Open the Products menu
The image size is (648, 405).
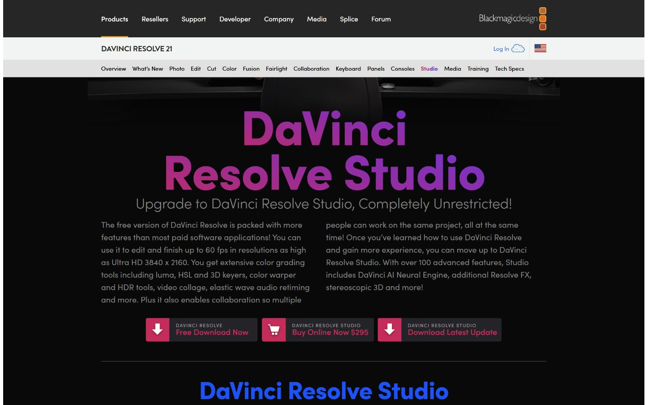tap(115, 19)
